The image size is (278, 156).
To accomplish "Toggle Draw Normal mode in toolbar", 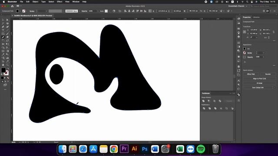I will click(2, 81).
